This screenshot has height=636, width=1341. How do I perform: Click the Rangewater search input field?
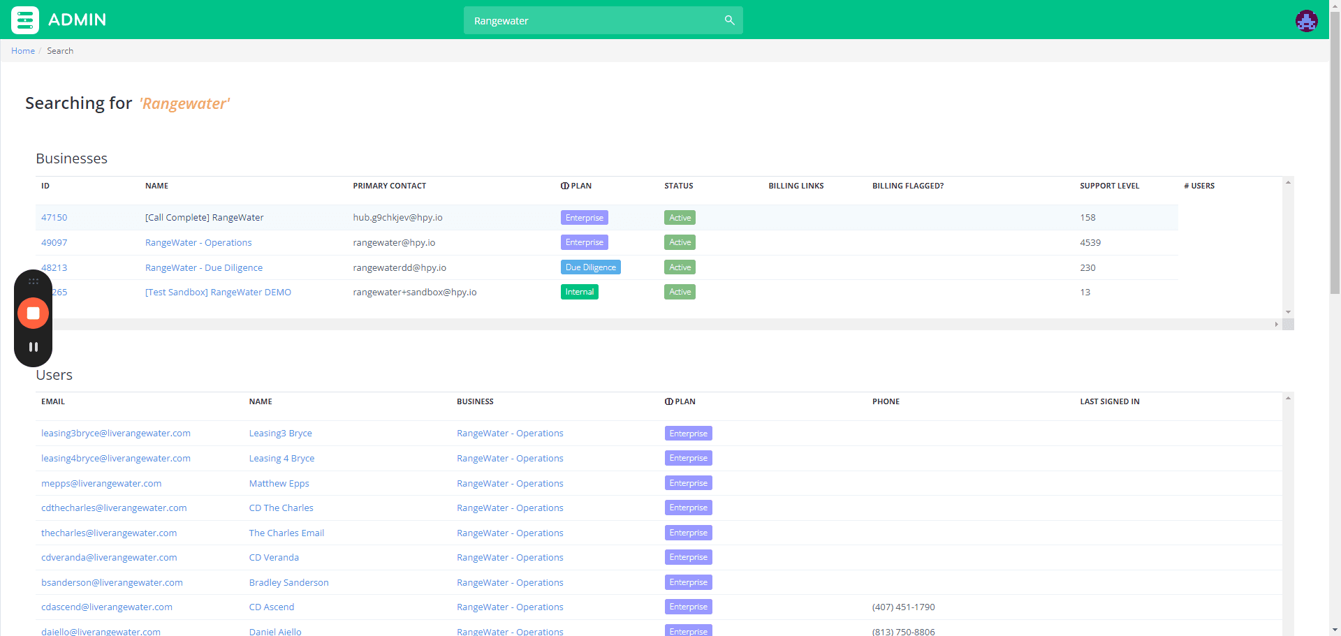[603, 20]
